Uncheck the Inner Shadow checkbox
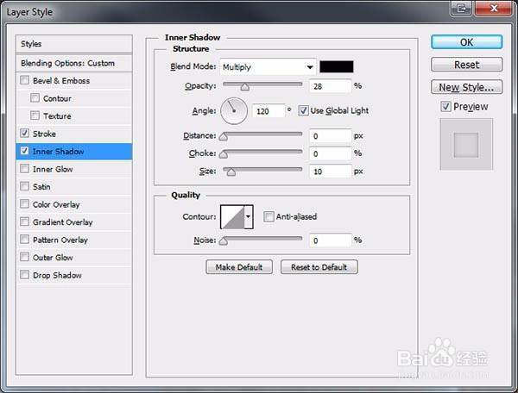 (x=24, y=151)
